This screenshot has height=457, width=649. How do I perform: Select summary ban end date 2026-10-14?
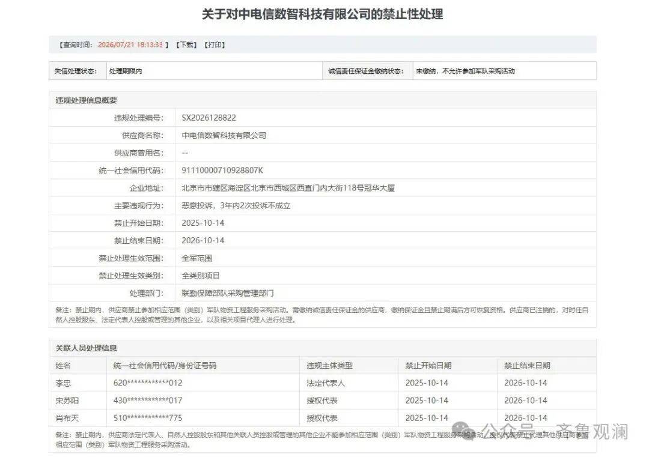(x=203, y=240)
